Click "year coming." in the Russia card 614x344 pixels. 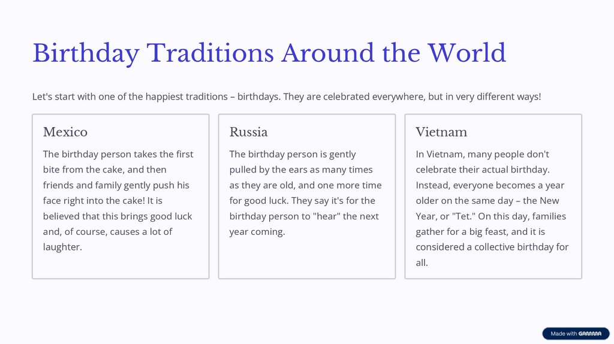point(257,232)
